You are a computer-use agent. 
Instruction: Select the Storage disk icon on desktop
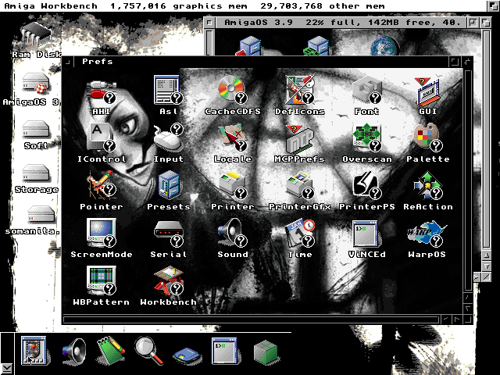(36, 173)
